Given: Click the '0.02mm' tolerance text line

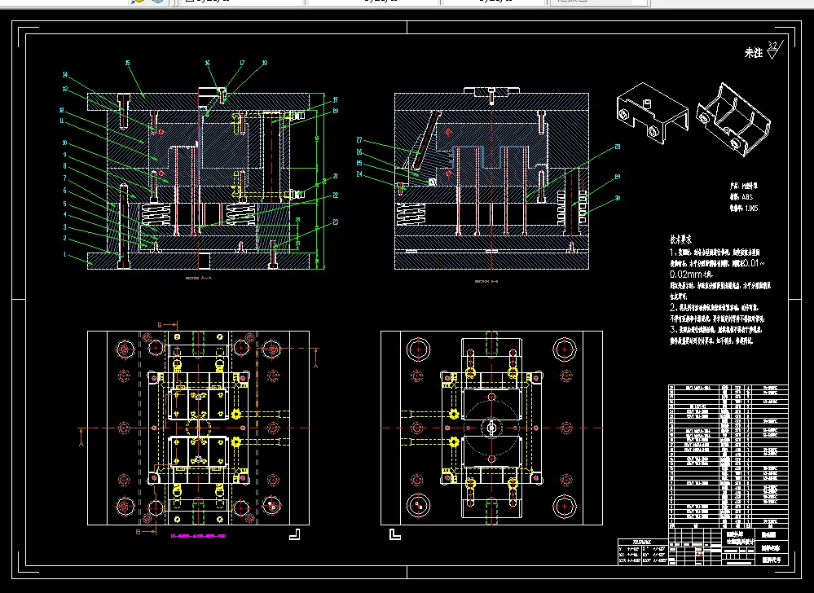Looking at the screenshot, I should point(691,274).
